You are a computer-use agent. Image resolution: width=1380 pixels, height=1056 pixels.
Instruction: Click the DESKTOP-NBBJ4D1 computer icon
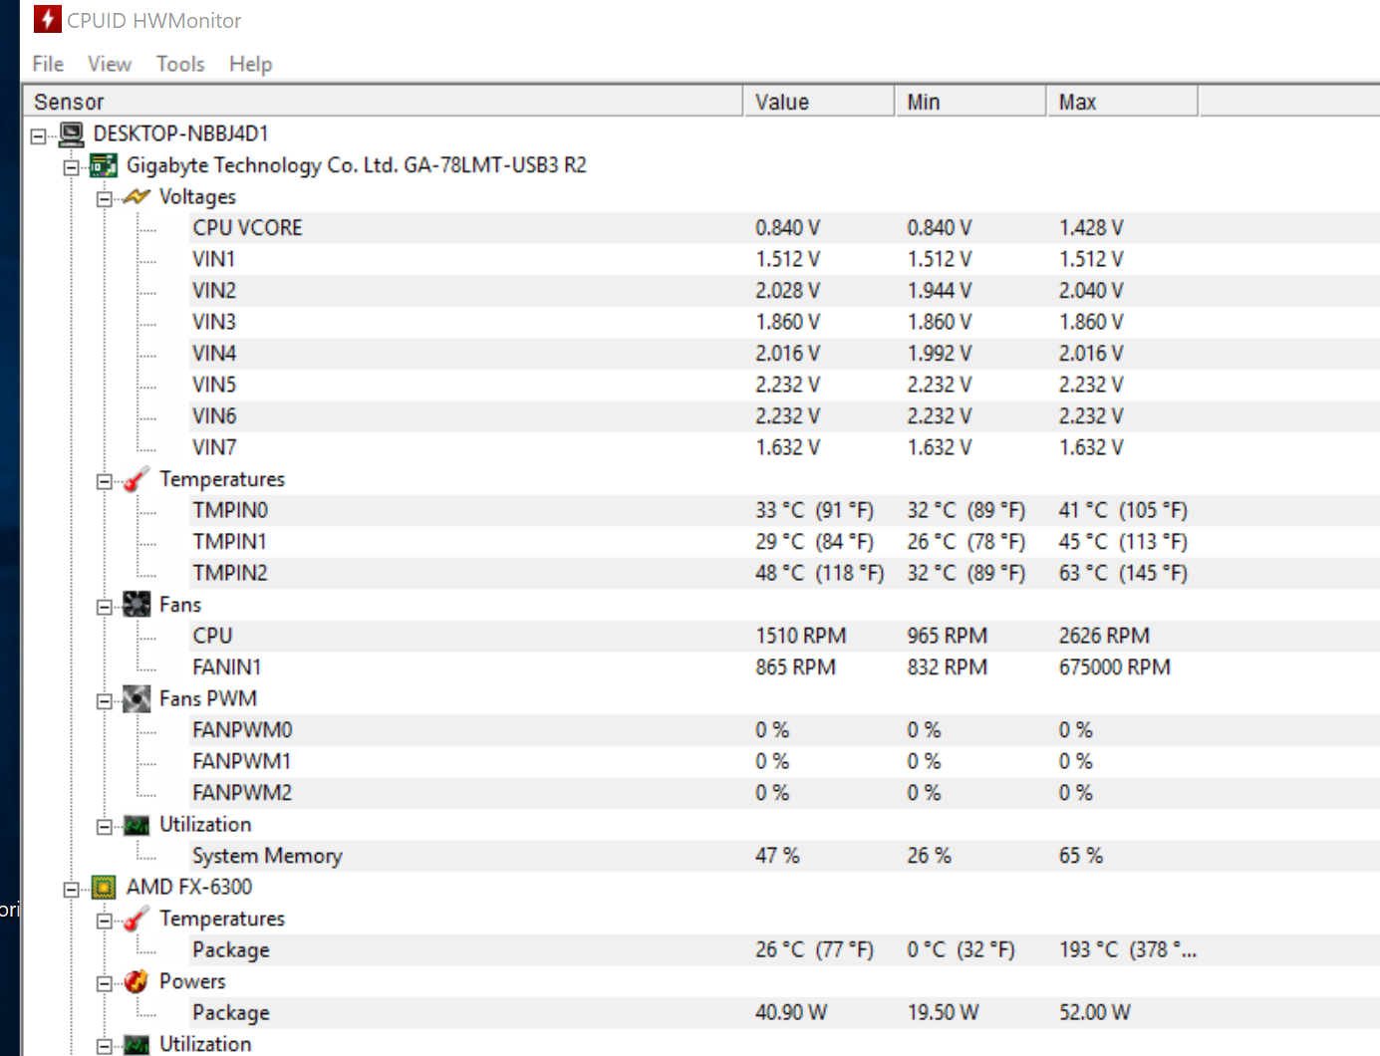pyautogui.click(x=72, y=133)
